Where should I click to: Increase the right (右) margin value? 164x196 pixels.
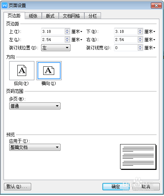point(140,38)
